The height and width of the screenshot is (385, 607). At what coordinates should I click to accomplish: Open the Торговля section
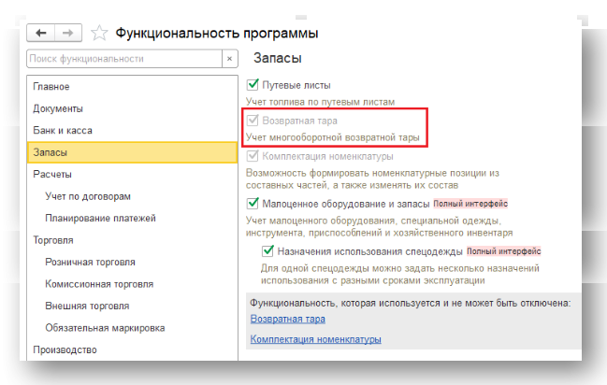click(x=132, y=240)
